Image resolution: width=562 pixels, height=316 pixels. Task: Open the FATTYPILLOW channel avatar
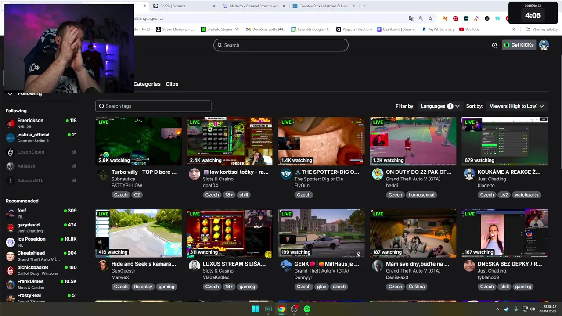[103, 174]
